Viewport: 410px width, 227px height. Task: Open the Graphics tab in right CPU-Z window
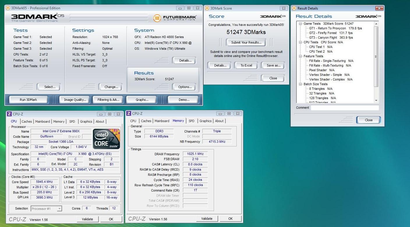206,121
